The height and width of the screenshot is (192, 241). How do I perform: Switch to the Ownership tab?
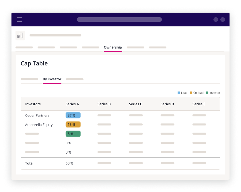(x=113, y=47)
